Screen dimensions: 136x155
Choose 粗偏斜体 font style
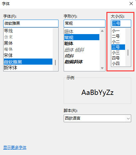(x=82, y=62)
